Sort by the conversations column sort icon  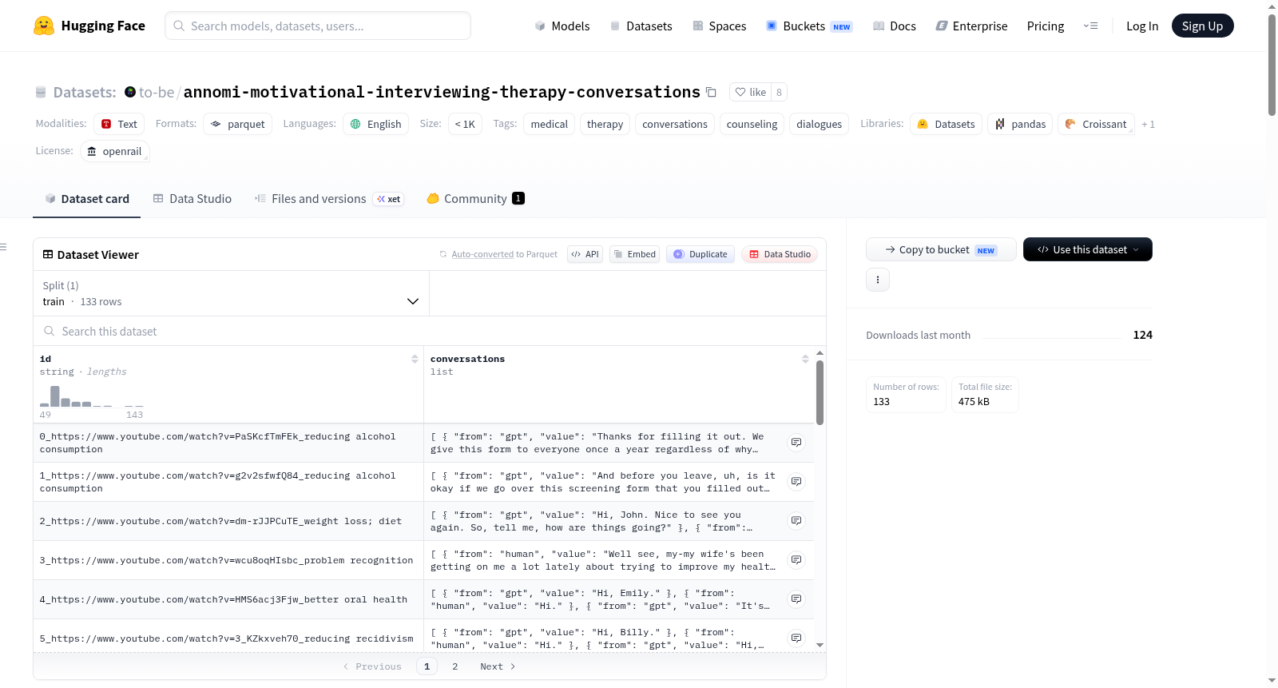coord(805,360)
